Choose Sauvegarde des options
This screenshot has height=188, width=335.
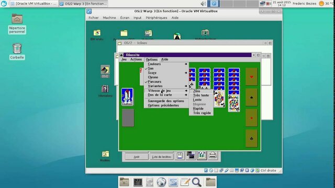[x=166, y=101]
